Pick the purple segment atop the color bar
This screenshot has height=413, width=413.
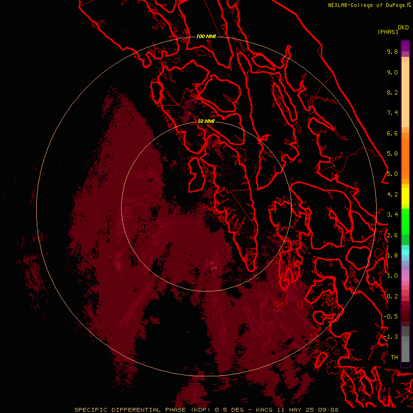(x=405, y=46)
